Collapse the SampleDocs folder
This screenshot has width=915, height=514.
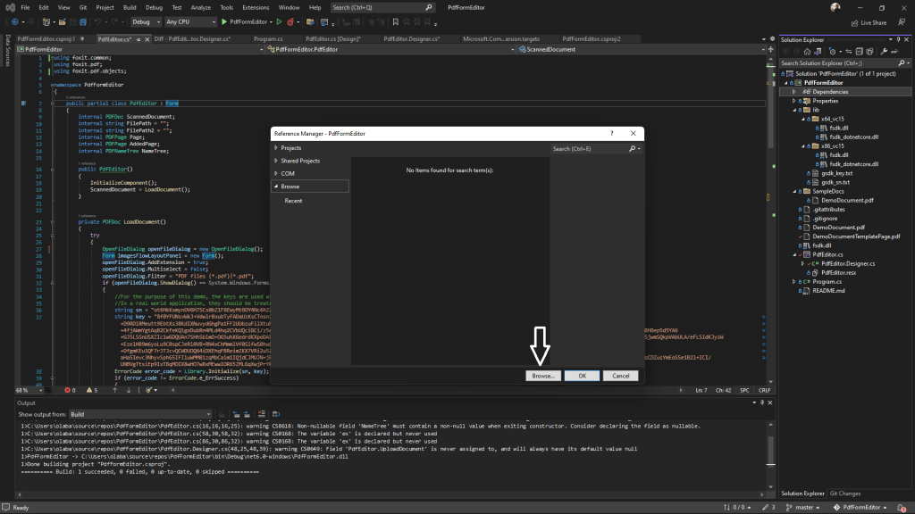(x=794, y=191)
